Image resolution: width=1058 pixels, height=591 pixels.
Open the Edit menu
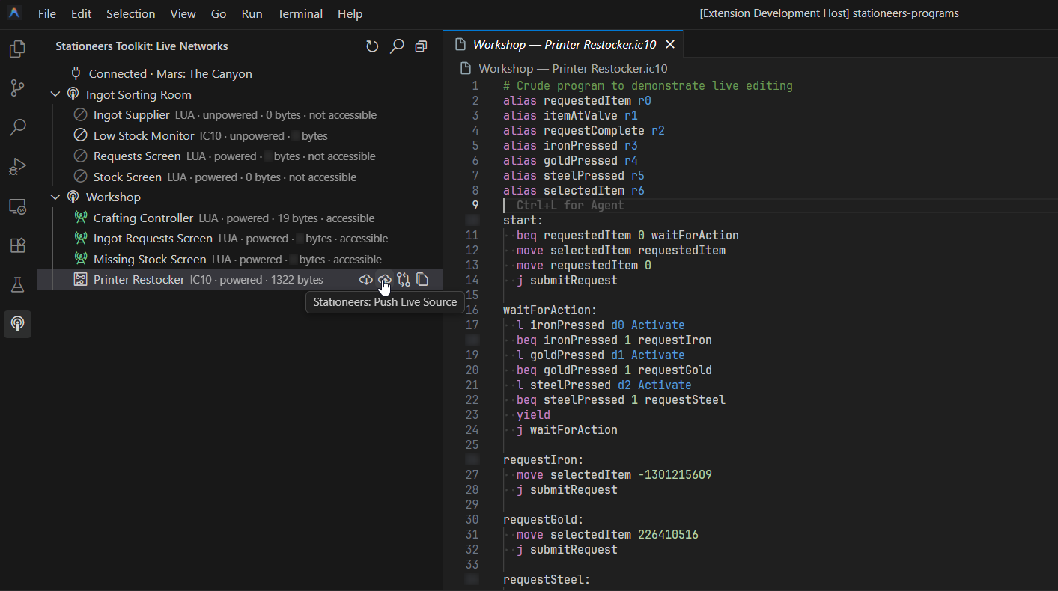pos(81,13)
